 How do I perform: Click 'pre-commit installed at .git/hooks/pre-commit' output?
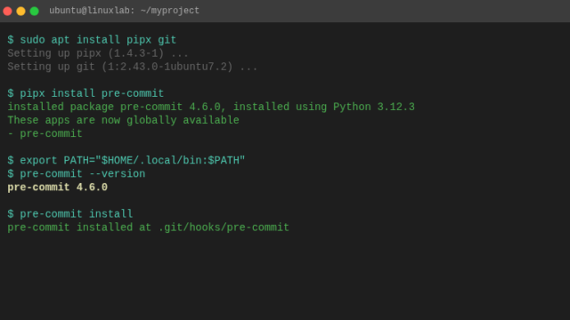tap(149, 228)
